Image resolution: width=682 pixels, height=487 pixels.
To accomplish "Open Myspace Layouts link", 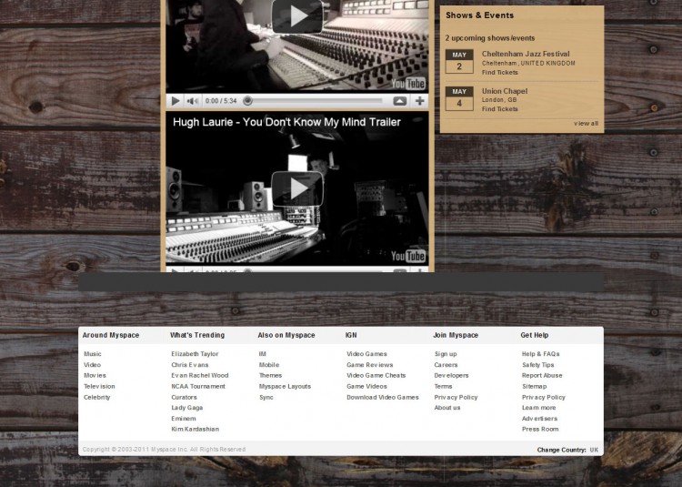I will [285, 386].
